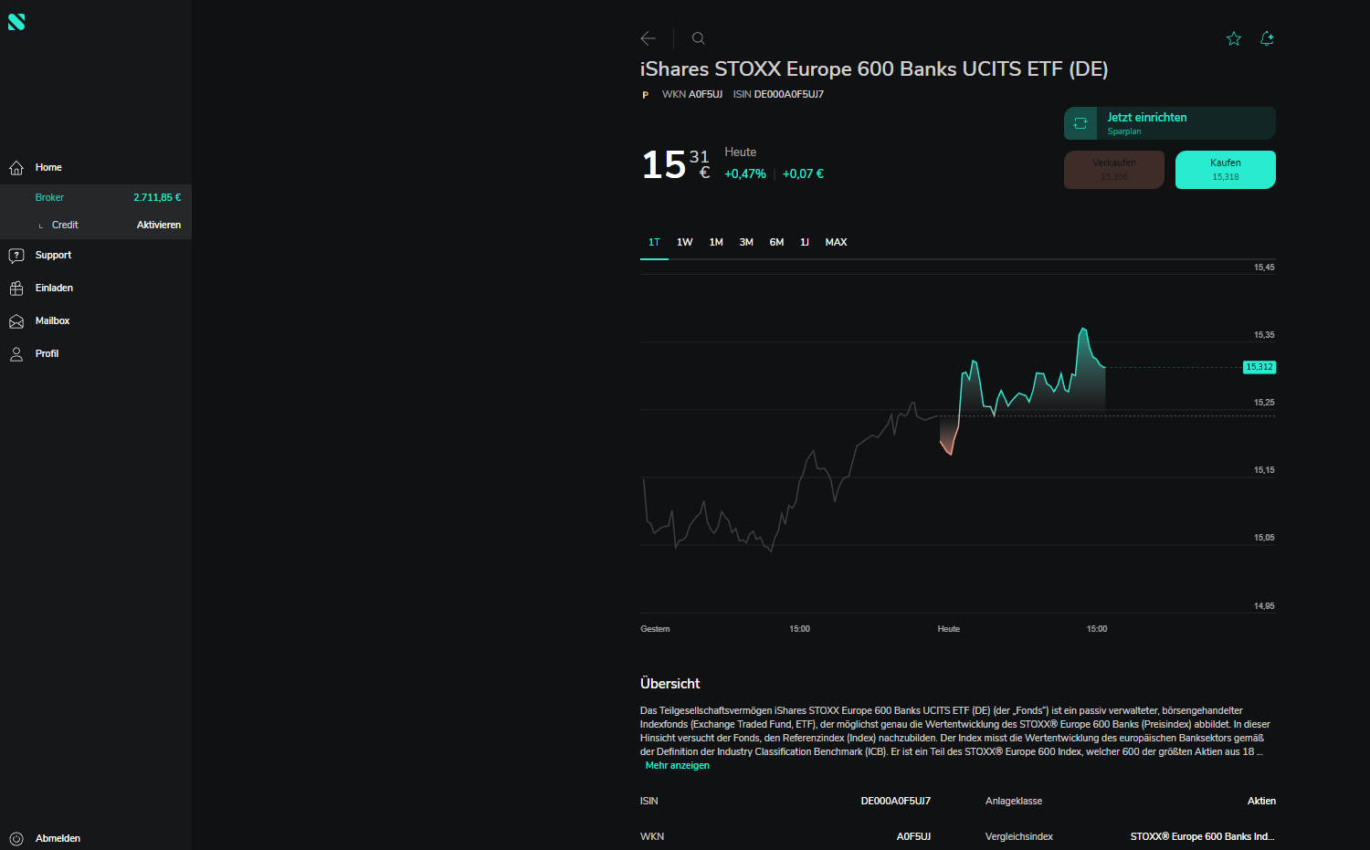Switch chart to 3M range
Image resolution: width=1370 pixels, height=850 pixels.
click(746, 242)
